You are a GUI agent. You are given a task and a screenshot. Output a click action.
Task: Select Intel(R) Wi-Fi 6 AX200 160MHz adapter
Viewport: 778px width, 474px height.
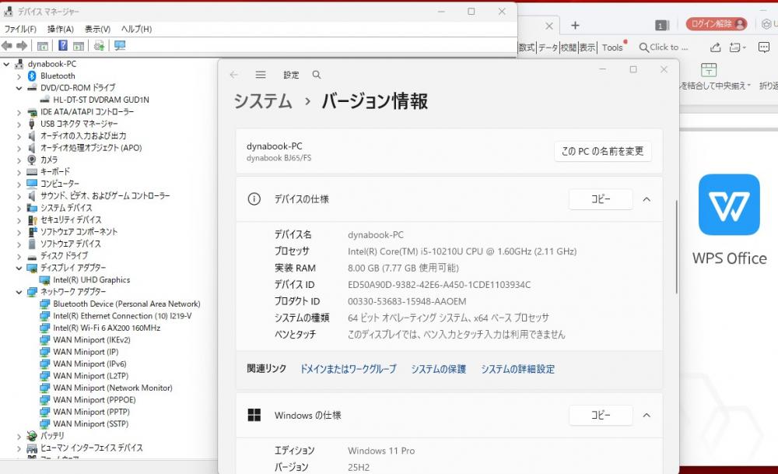pyautogui.click(x=107, y=328)
